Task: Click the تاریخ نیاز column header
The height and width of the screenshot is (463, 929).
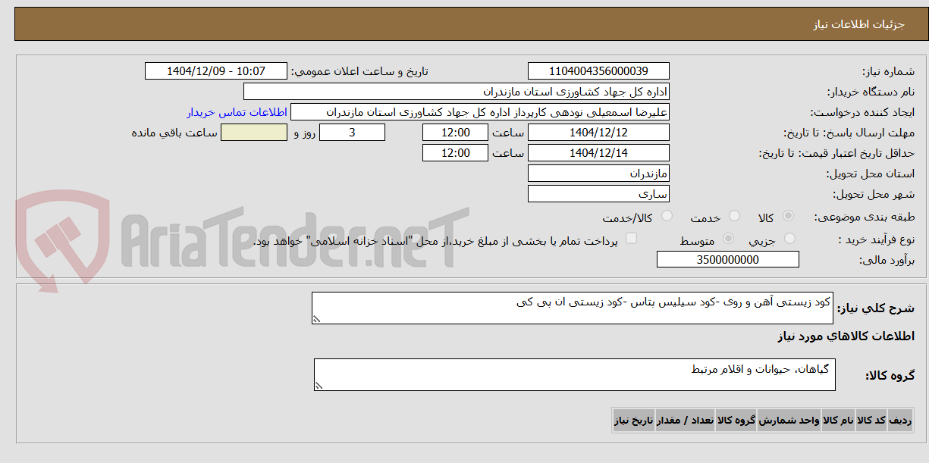Action: click(x=633, y=420)
